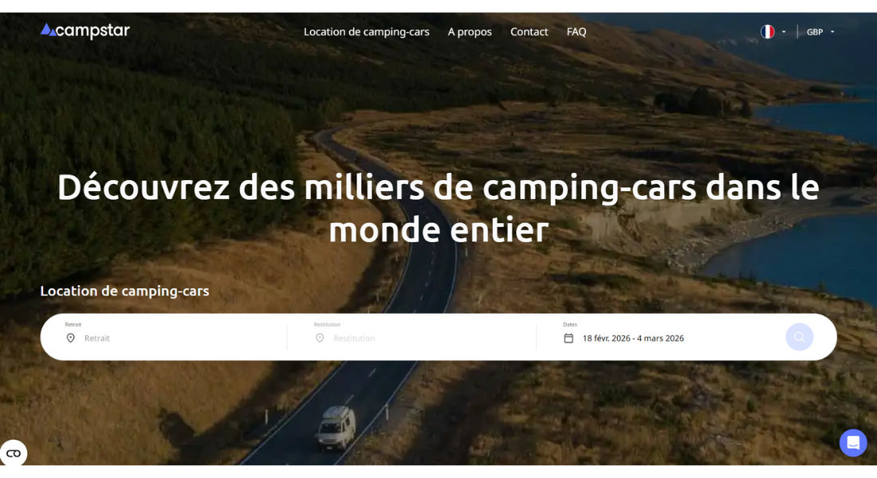Click the calendar icon beside dates
This screenshot has height=478, width=877.
tap(568, 339)
